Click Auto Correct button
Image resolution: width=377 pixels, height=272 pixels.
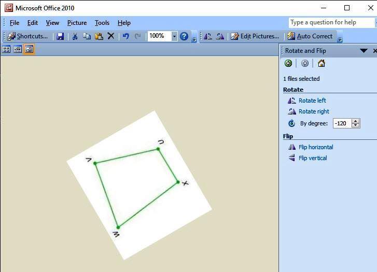pos(310,36)
